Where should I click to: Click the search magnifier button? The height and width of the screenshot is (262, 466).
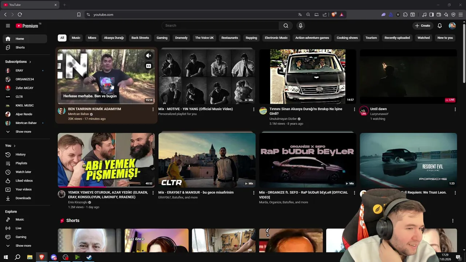click(x=286, y=25)
